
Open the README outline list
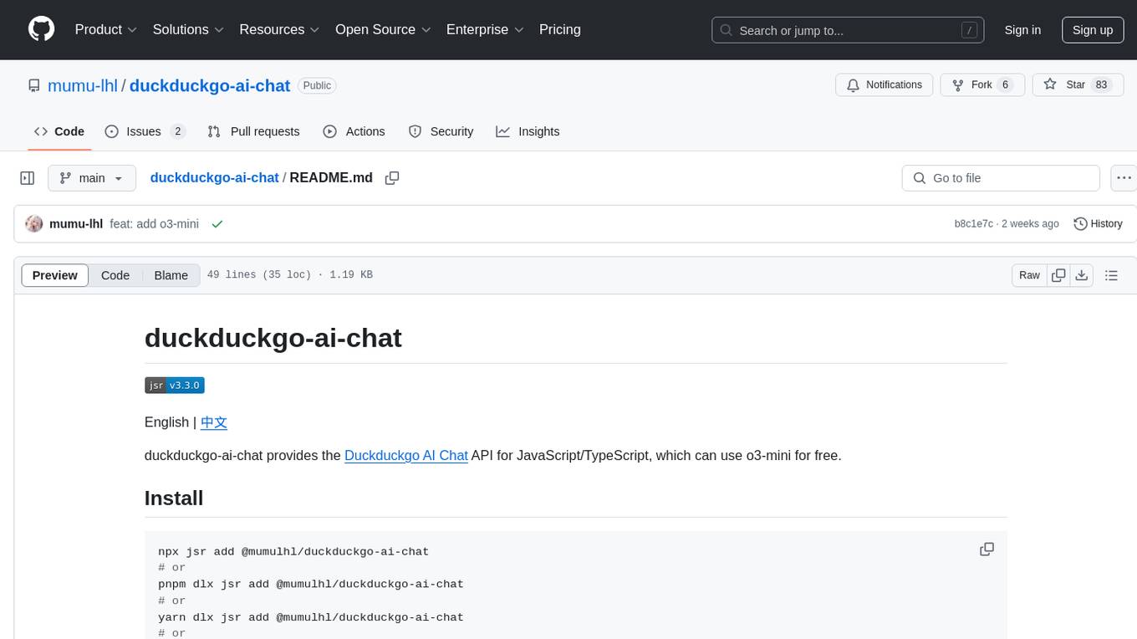pyautogui.click(x=1111, y=275)
